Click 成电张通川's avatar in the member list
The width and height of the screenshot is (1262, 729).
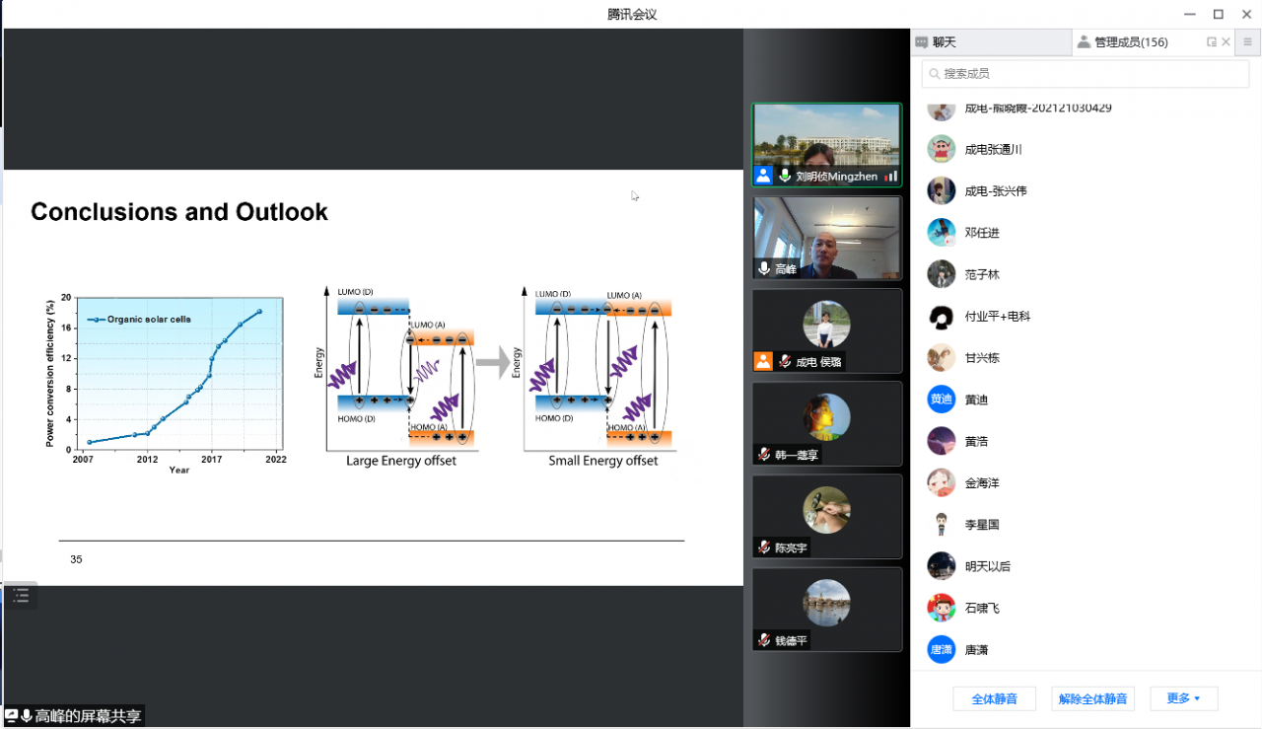(942, 149)
